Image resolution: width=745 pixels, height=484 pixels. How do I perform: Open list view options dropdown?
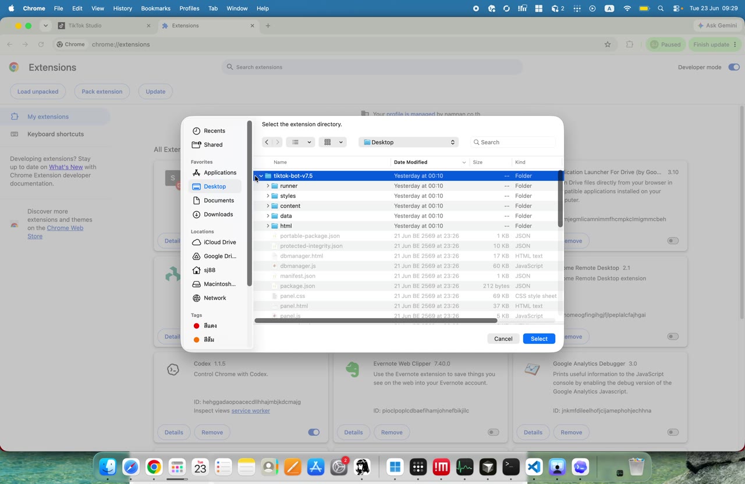[x=300, y=142]
